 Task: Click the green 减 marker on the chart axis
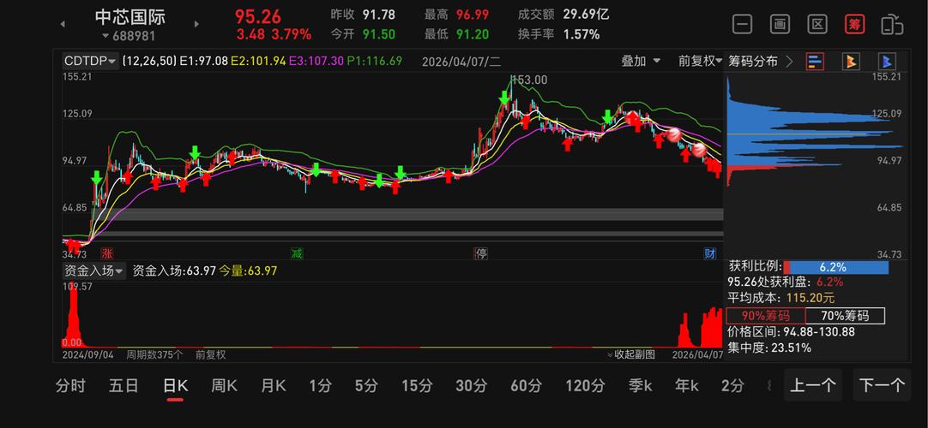(297, 254)
